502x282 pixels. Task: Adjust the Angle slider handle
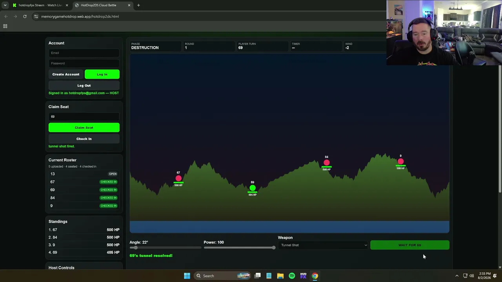point(136,248)
